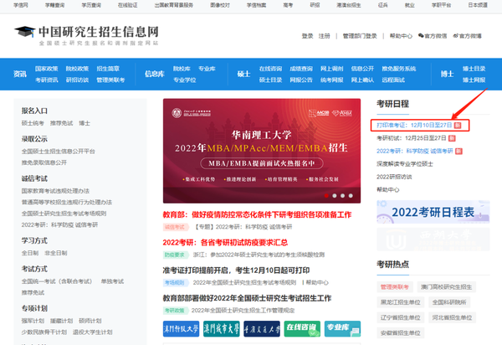Image resolution: width=502 pixels, height=345 pixels.
Task: Open the 在线验证 top link
Action: (127, 5)
